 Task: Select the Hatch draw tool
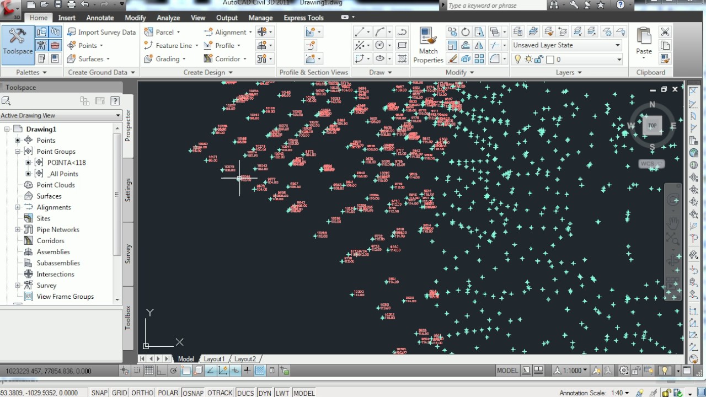[402, 58]
